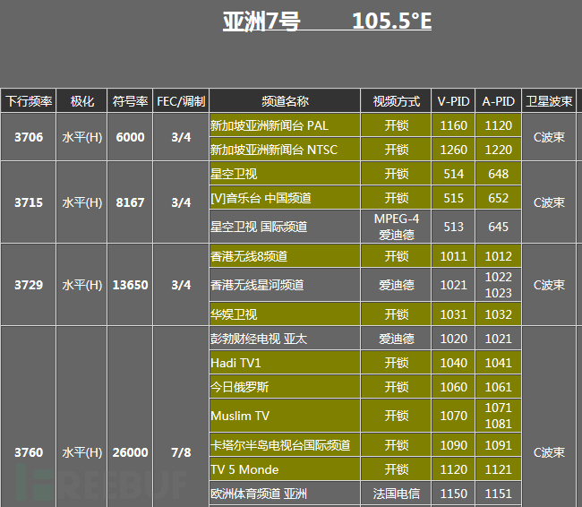Select the 3706 frequency cell
The image size is (582, 507).
(x=29, y=137)
